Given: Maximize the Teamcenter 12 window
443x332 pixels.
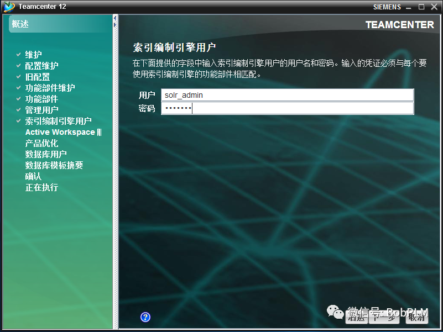Looking at the screenshot, I should 421,7.
